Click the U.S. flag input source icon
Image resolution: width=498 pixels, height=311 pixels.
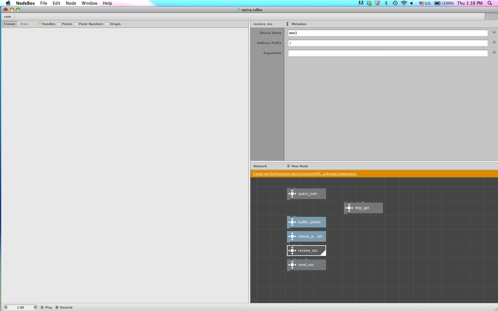[x=421, y=3]
